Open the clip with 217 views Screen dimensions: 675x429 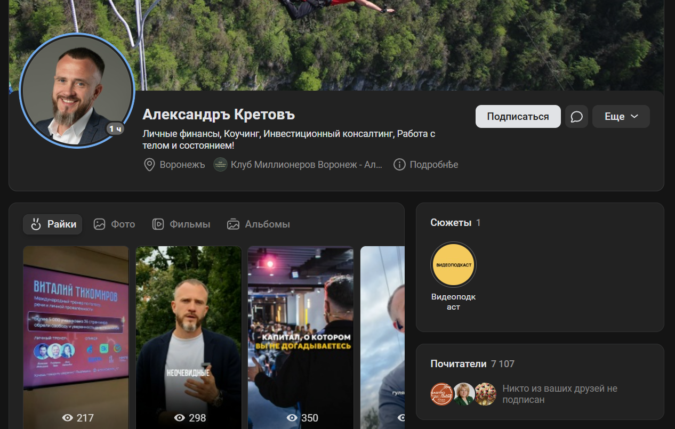click(75, 336)
